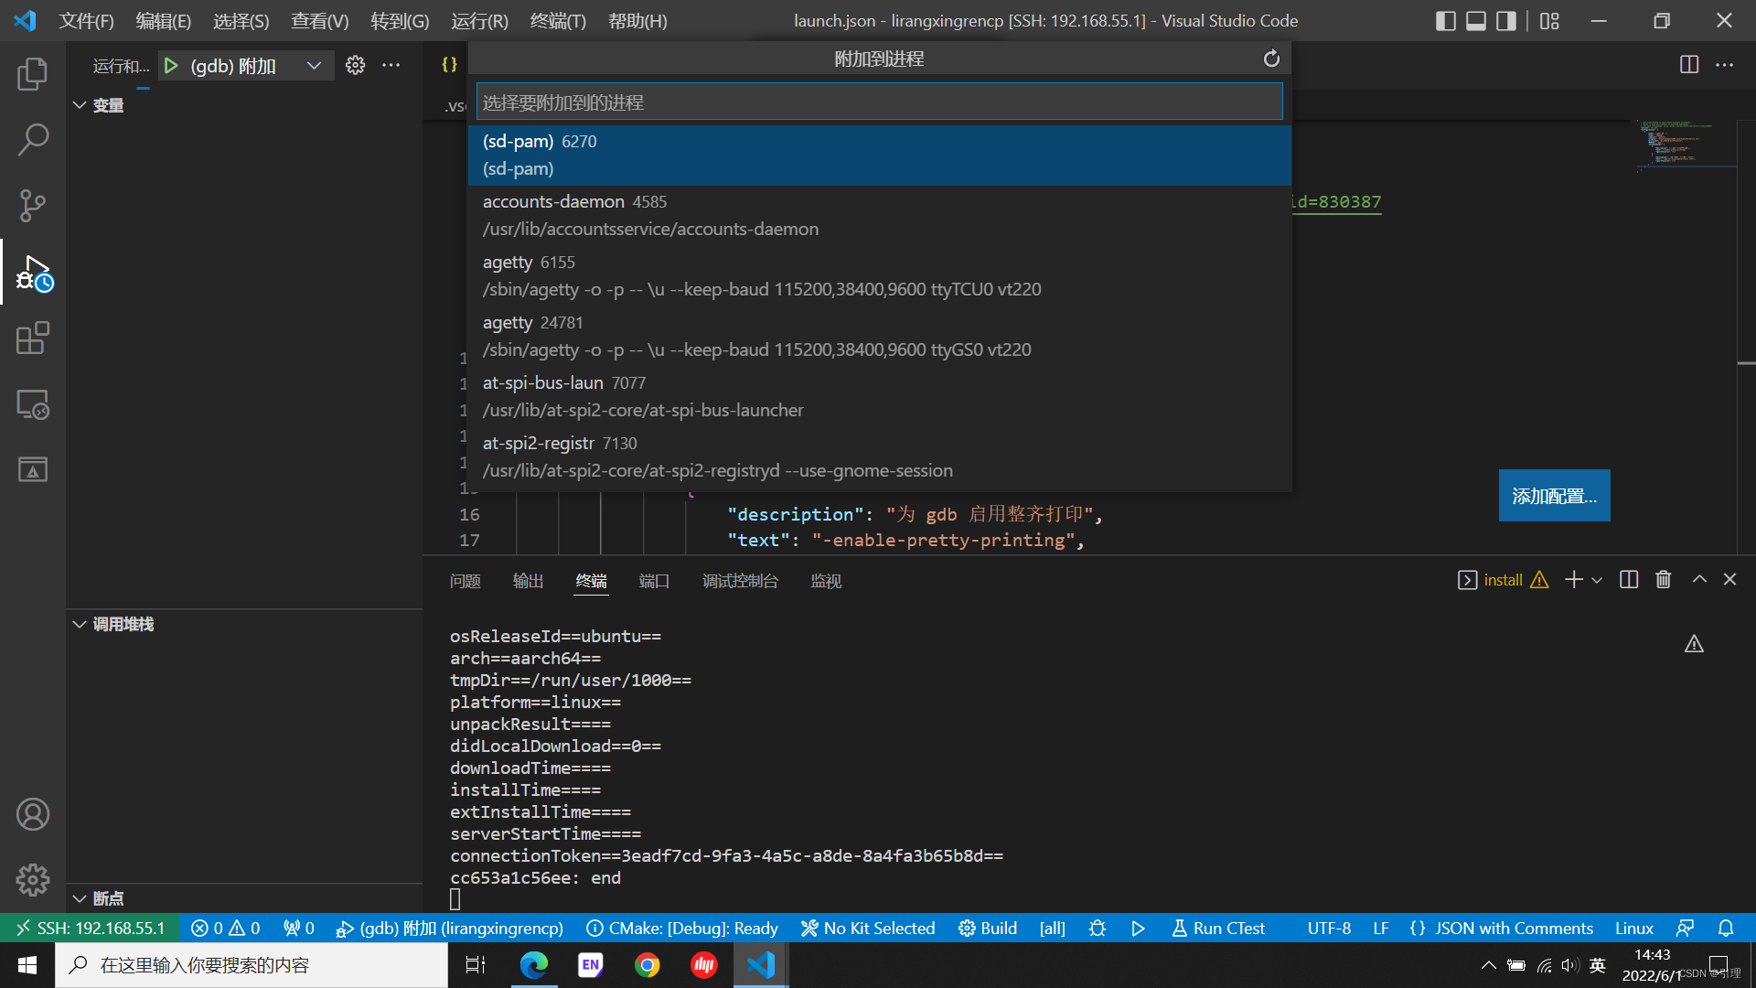
Task: Open the Accounts menu
Action: 33,814
